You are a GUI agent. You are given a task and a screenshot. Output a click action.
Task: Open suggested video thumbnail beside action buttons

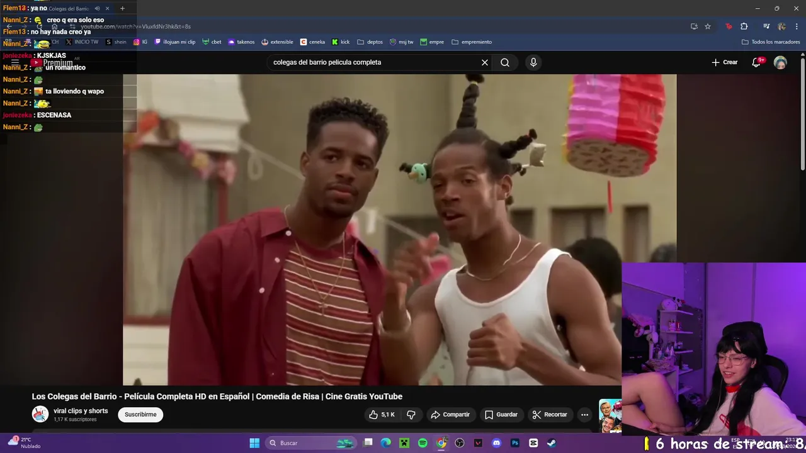pos(610,416)
